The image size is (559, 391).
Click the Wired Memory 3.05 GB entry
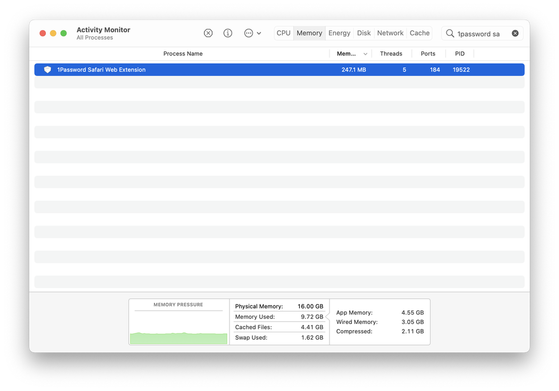(380, 322)
